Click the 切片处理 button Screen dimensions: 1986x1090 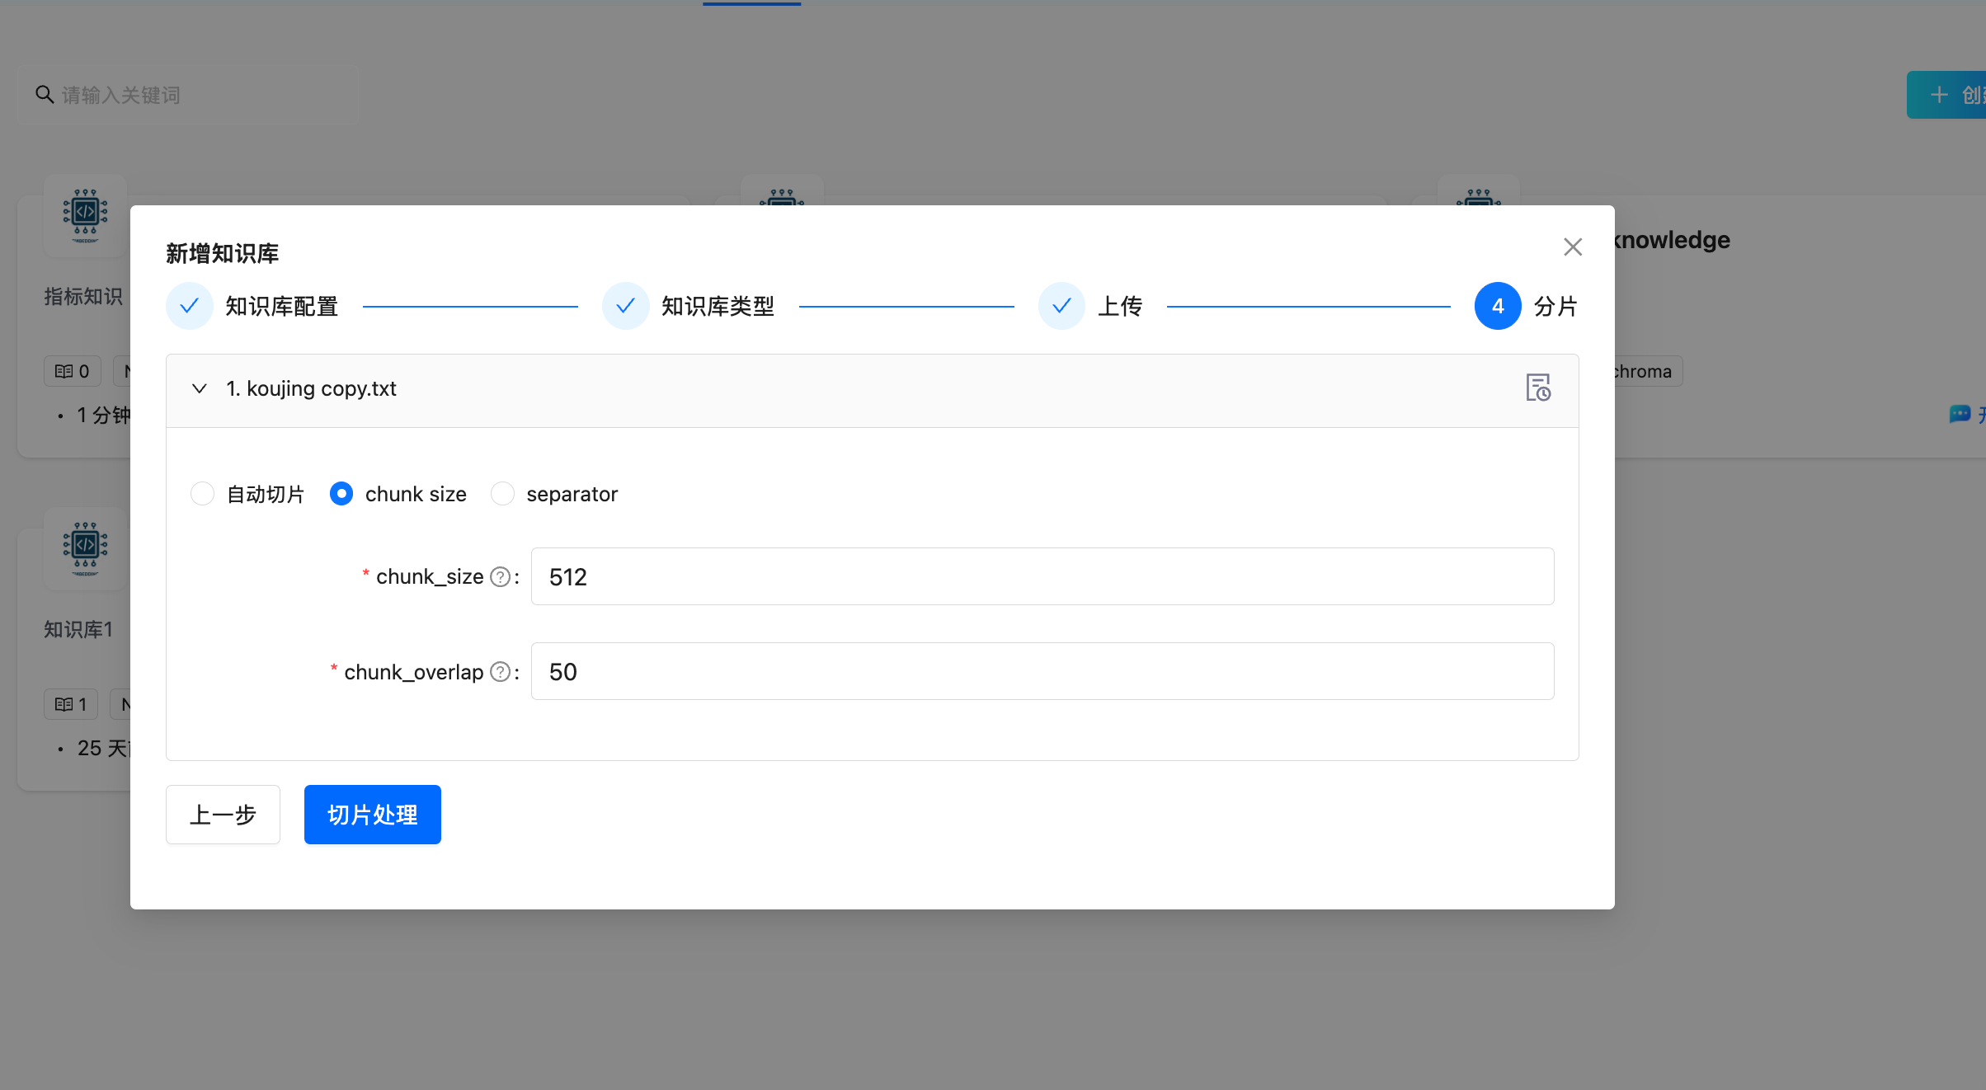point(372,815)
